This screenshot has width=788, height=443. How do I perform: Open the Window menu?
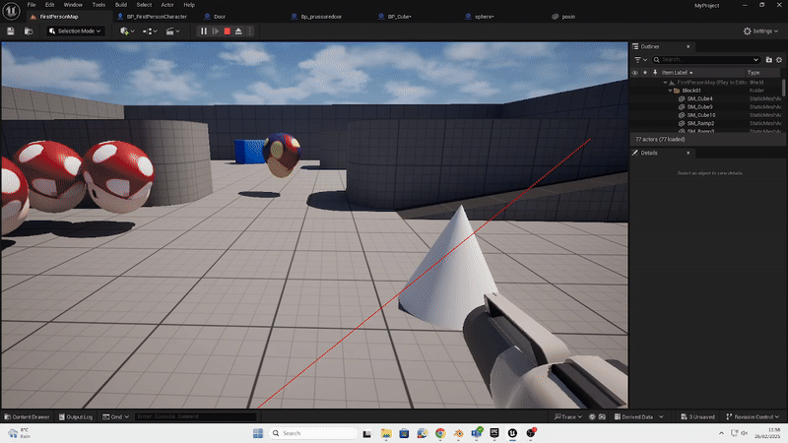click(x=73, y=5)
